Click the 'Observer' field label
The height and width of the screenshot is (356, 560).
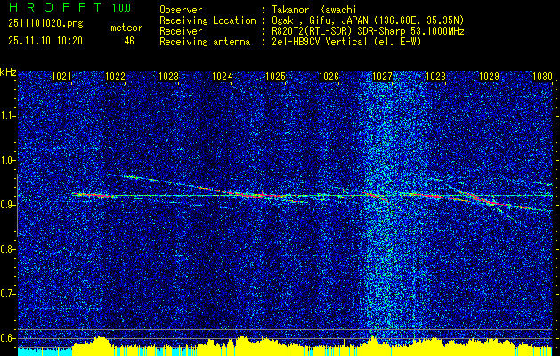181,10
